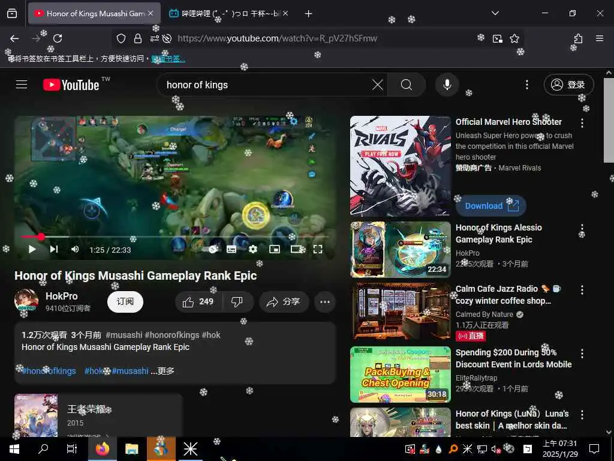Open the blocked autoplay icon in the address bar

(167, 38)
